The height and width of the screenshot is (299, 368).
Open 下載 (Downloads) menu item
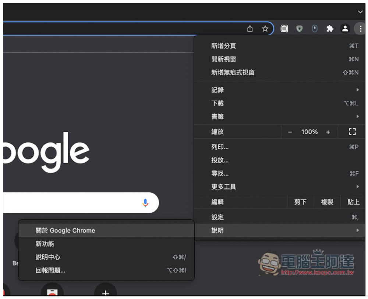click(x=280, y=103)
